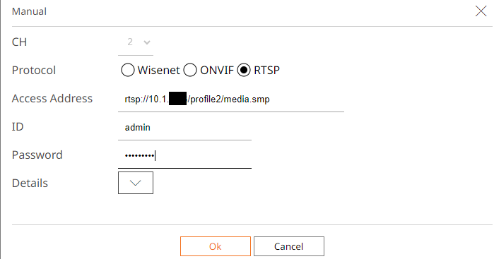Select the RTSP protocol radio button
The width and height of the screenshot is (494, 259).
click(244, 70)
